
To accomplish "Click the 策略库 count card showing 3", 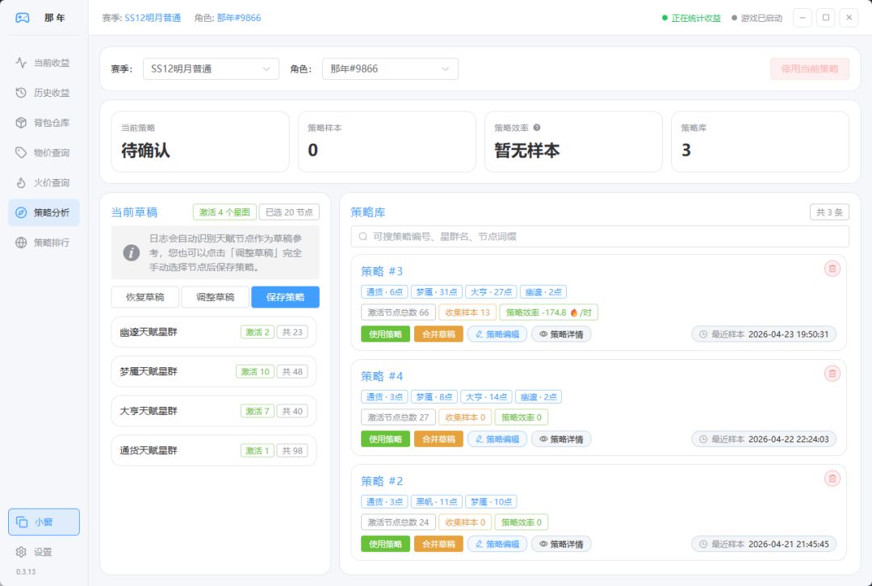I will [x=761, y=142].
